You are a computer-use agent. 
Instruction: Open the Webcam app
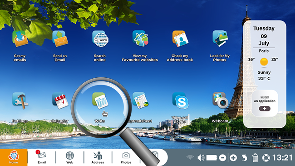click(220, 100)
